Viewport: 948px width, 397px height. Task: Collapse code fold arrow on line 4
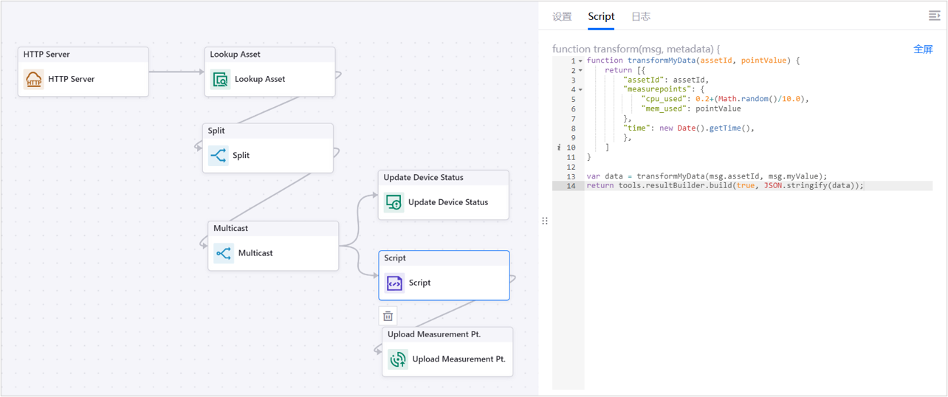pos(580,90)
